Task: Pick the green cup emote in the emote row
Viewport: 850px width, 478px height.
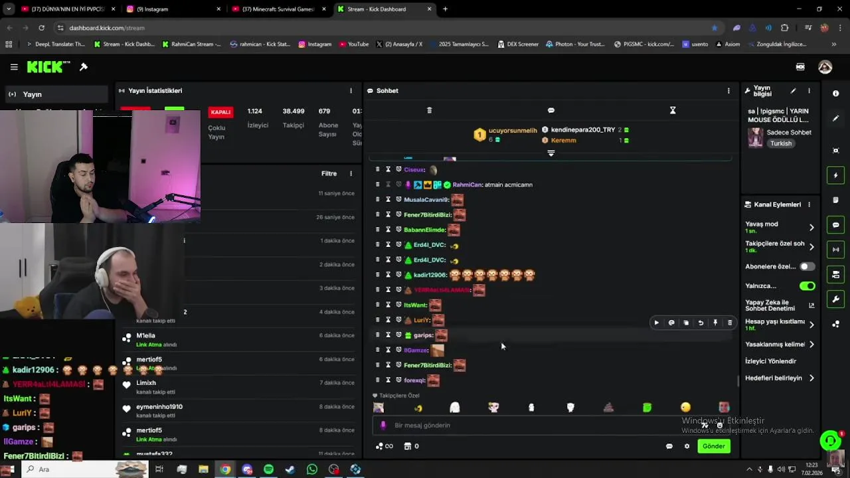Action: 647,408
